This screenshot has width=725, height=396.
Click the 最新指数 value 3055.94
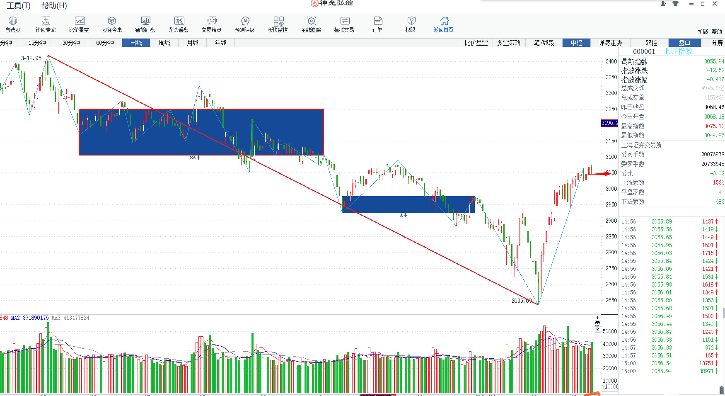point(714,61)
